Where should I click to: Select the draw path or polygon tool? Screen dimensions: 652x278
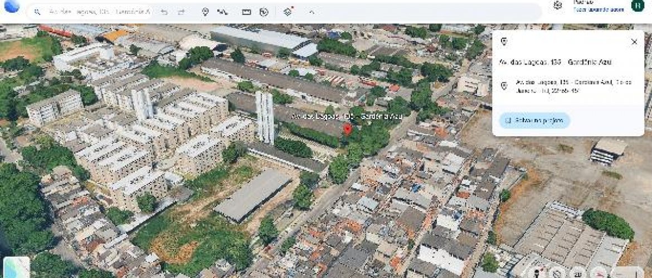pyautogui.click(x=222, y=12)
